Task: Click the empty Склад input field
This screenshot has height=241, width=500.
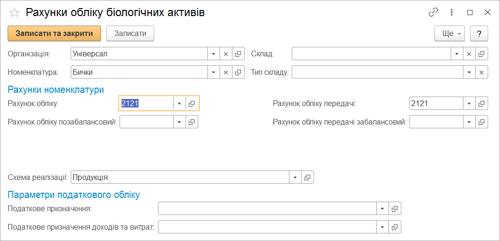Action: [x=371, y=54]
